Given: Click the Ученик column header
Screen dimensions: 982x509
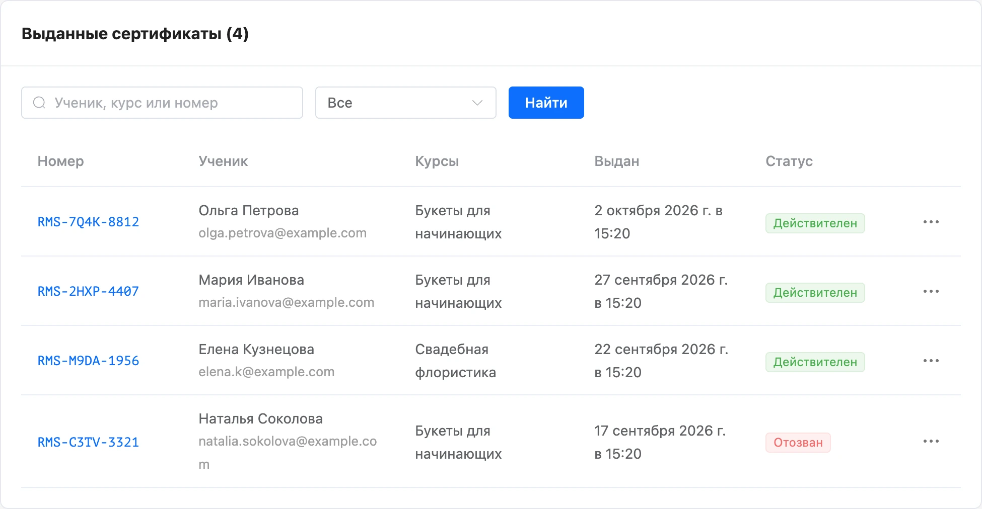Looking at the screenshot, I should (x=223, y=161).
